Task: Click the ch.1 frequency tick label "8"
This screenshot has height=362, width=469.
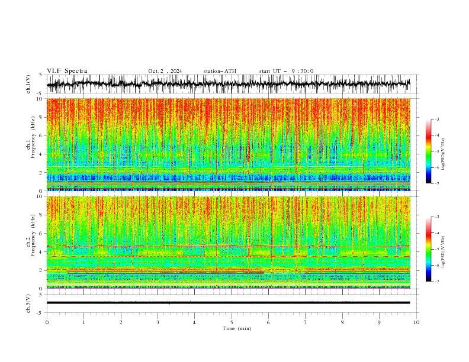Action: (x=42, y=117)
